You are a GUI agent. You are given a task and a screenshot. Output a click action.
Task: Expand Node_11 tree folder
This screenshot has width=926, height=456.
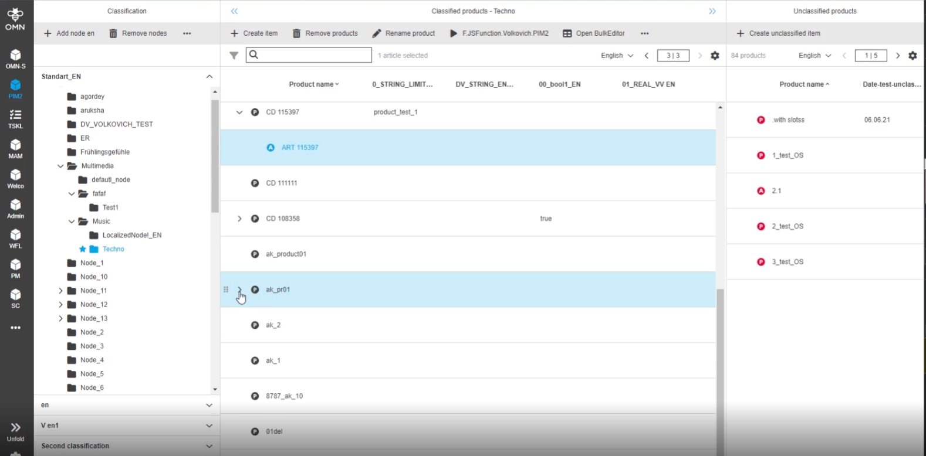coord(60,291)
